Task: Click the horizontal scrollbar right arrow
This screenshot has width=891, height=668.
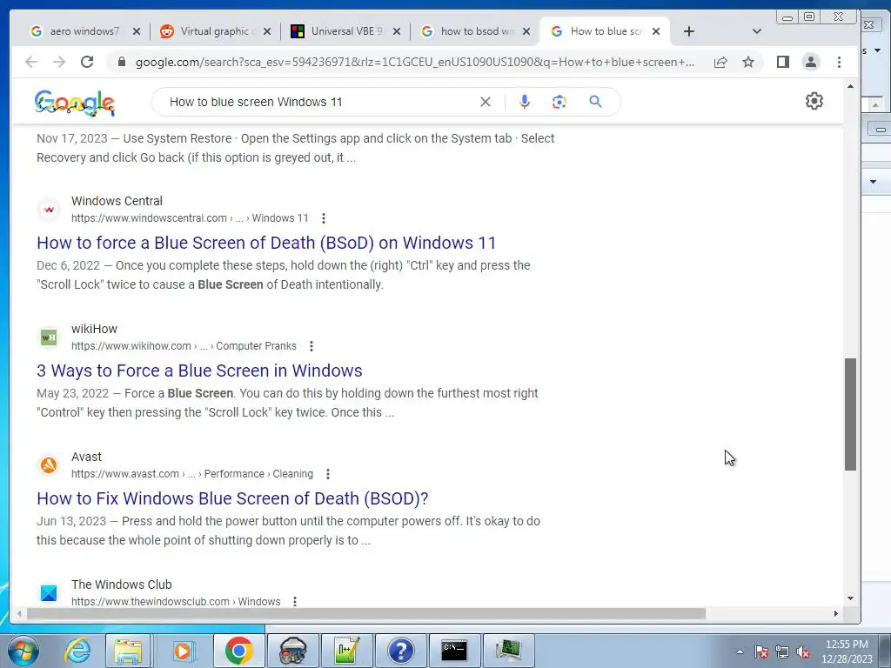Action: coord(836,613)
